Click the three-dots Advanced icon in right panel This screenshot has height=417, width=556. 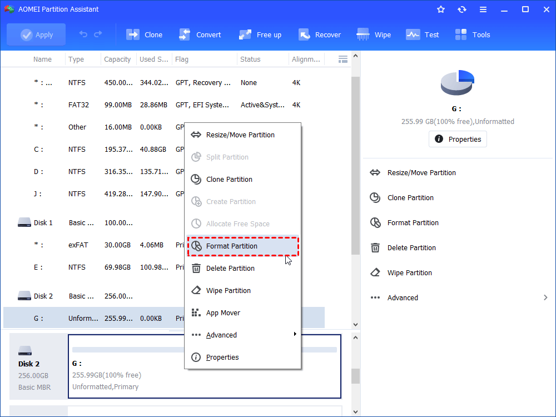[x=375, y=297]
